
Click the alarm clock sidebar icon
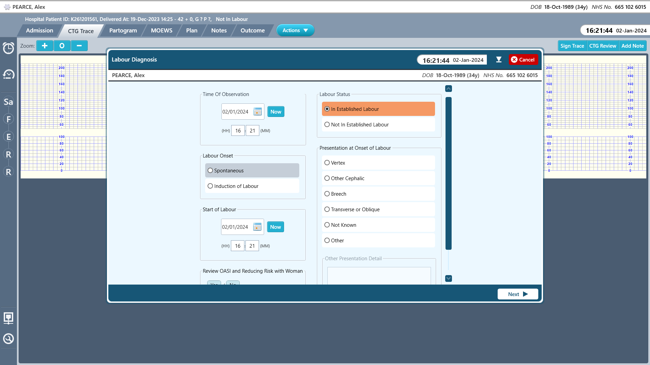(x=8, y=48)
